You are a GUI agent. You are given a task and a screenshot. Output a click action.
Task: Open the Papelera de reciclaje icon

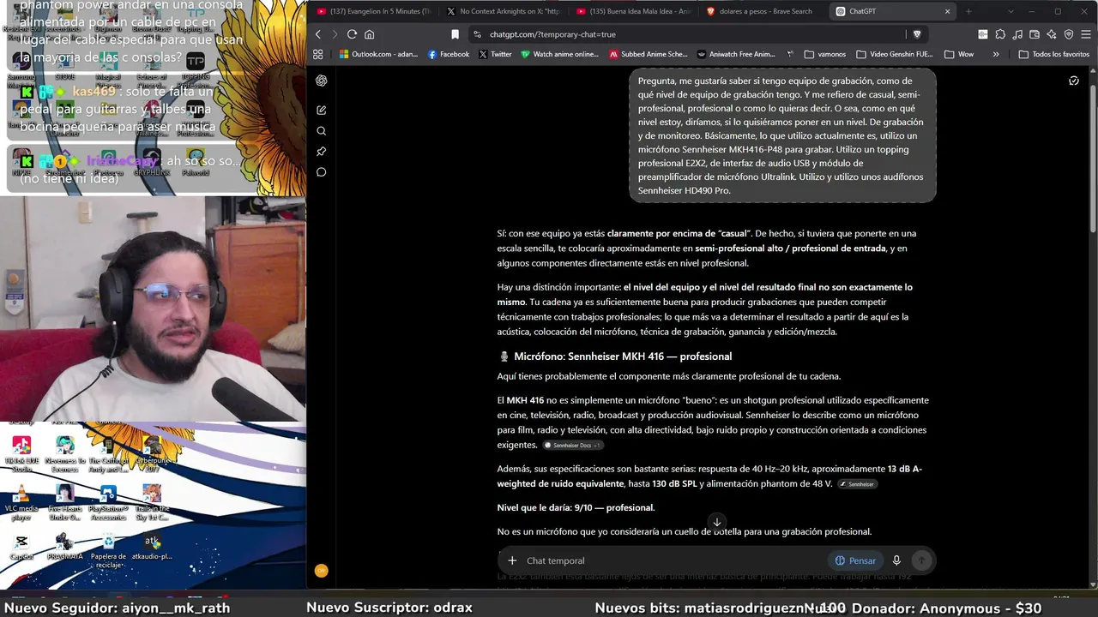[108, 549]
